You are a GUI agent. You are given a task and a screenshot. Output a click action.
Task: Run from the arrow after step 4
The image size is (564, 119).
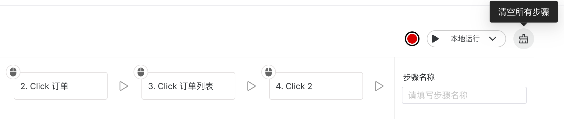coord(379,86)
